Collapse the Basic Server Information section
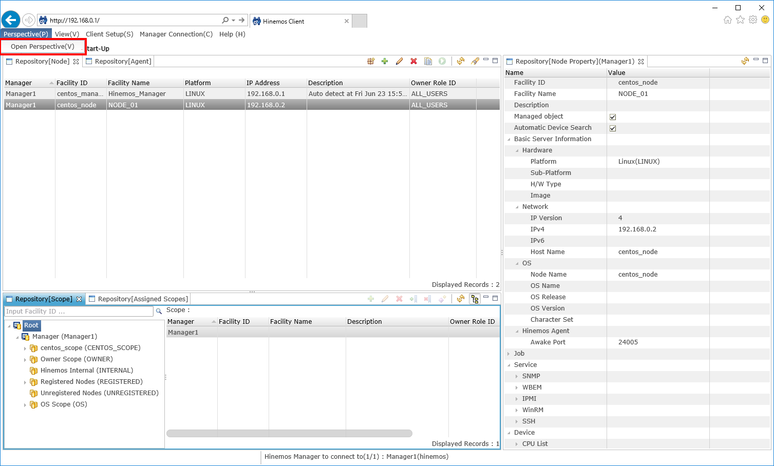Viewport: 774px width, 466px height. 509,139
